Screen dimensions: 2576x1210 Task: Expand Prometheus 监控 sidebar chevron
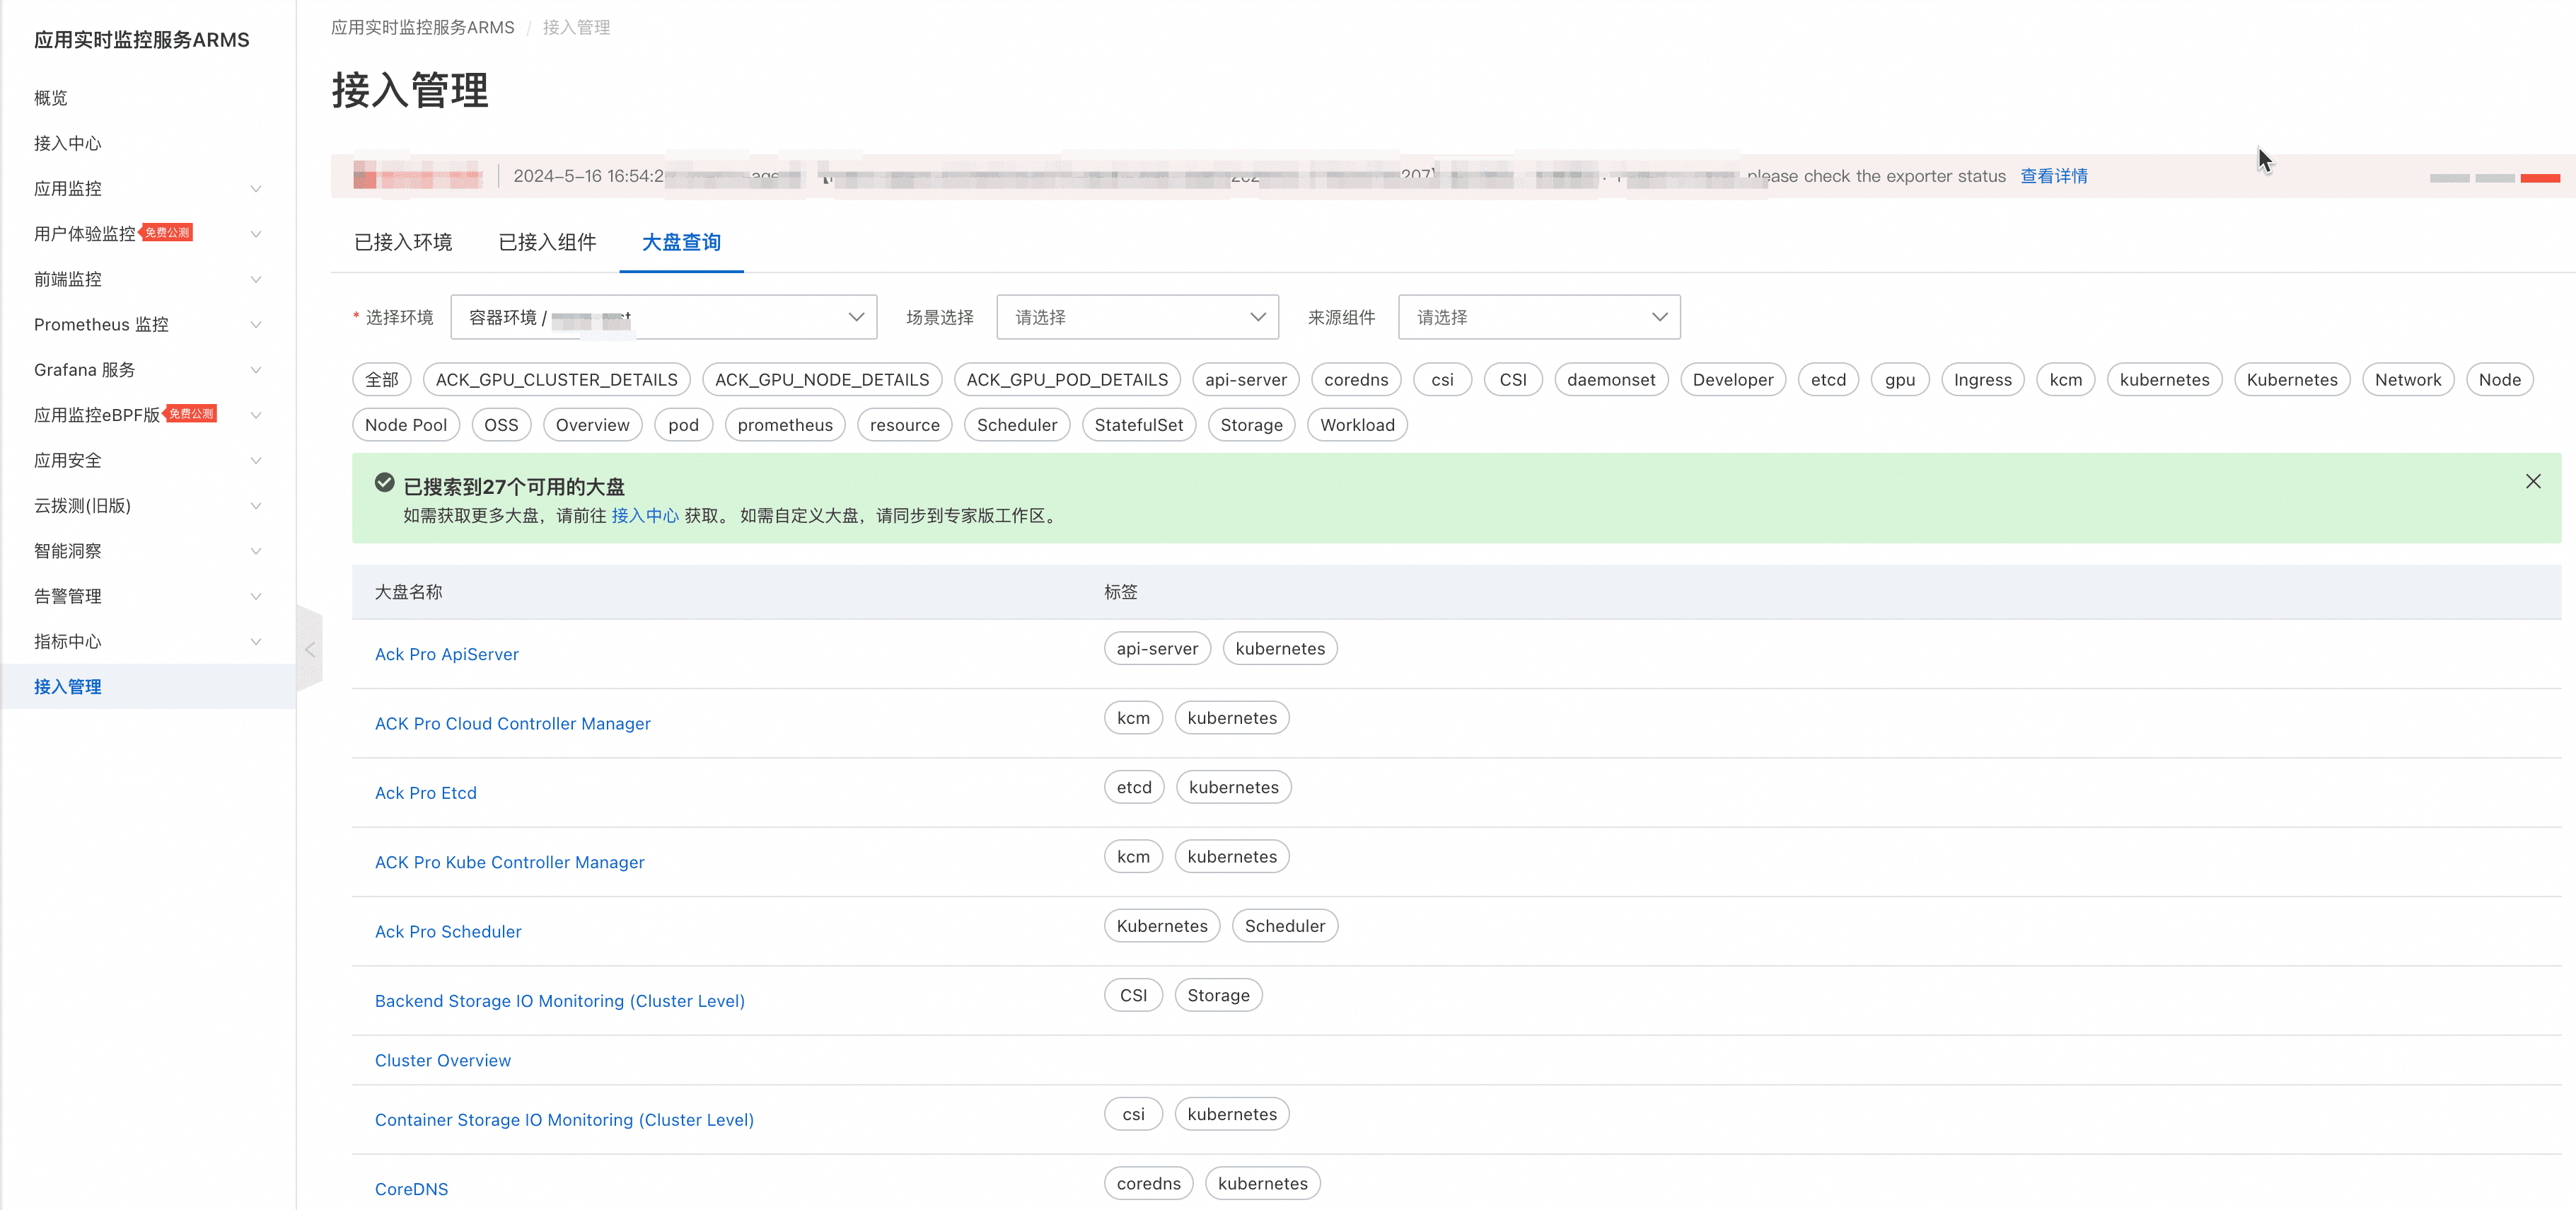[256, 324]
